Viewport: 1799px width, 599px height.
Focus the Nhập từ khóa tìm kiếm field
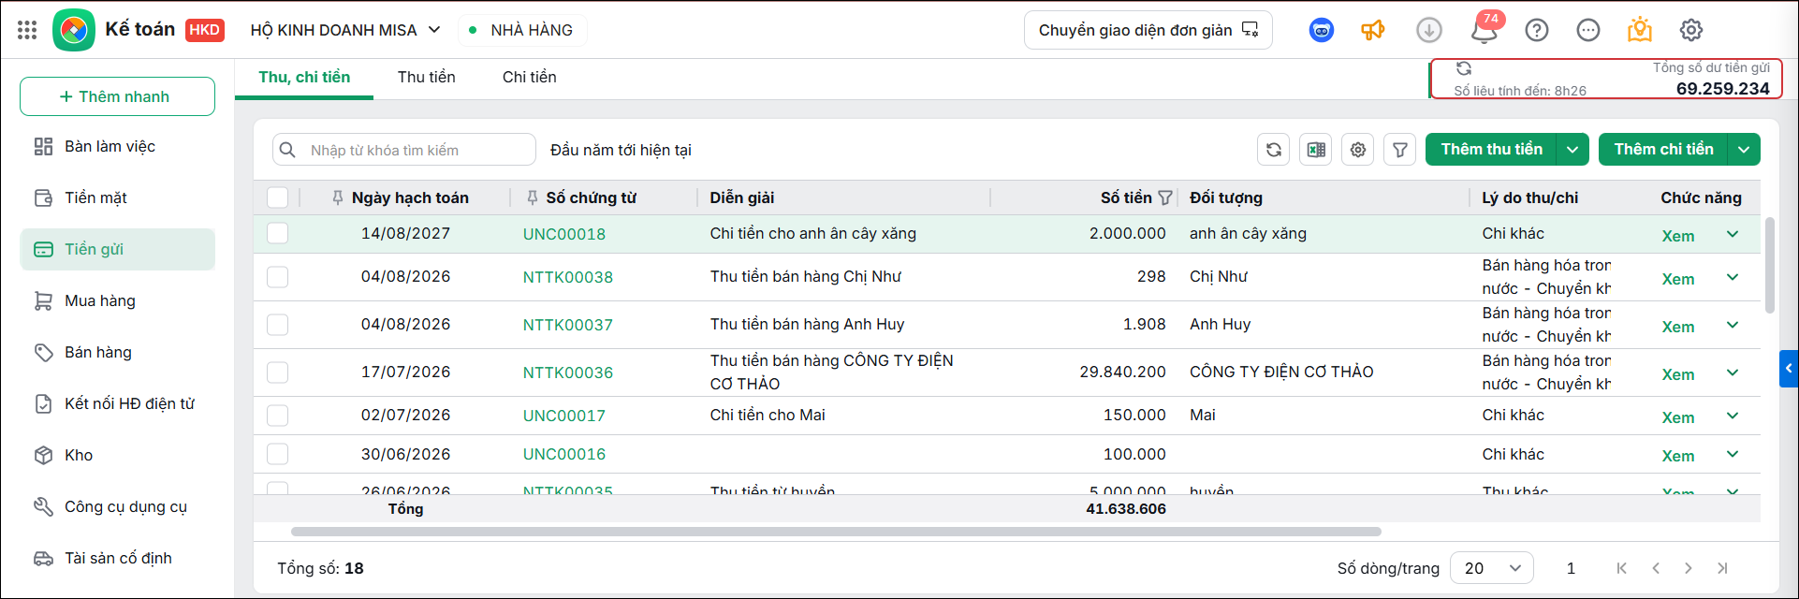pos(404,150)
